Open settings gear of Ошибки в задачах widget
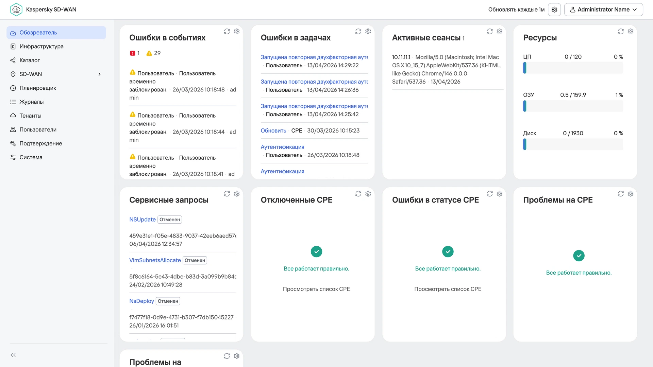This screenshot has width=653, height=367. coord(368,31)
